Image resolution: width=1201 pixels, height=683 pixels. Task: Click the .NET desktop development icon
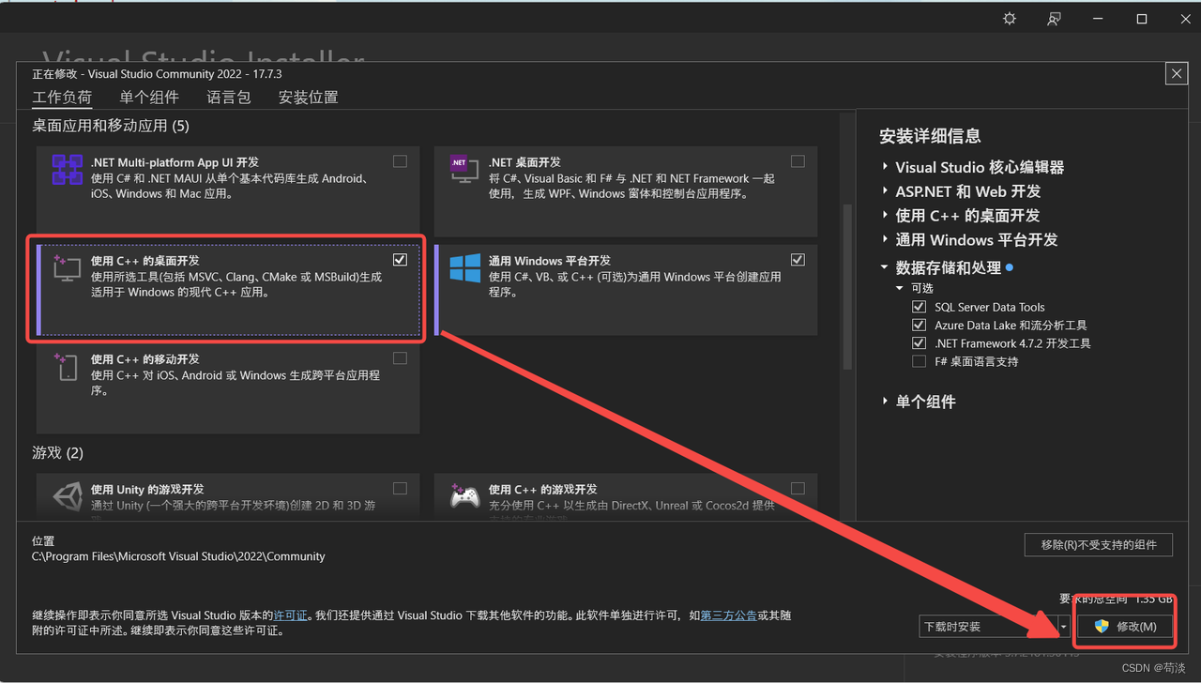coord(464,171)
